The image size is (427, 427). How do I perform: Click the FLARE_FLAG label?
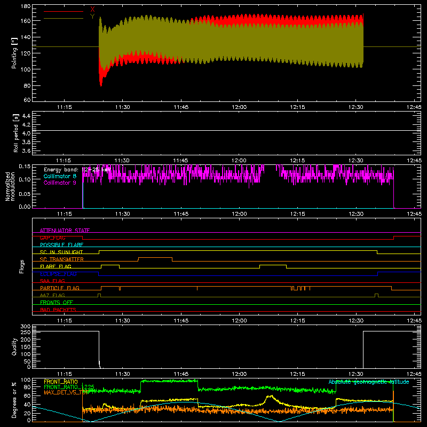(56, 266)
